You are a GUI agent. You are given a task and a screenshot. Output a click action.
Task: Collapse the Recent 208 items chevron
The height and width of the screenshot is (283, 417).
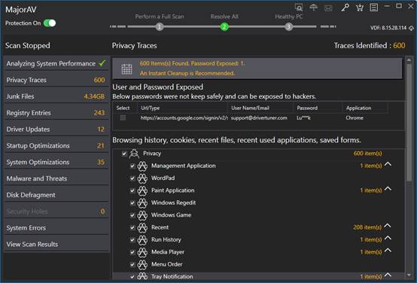tap(388, 226)
